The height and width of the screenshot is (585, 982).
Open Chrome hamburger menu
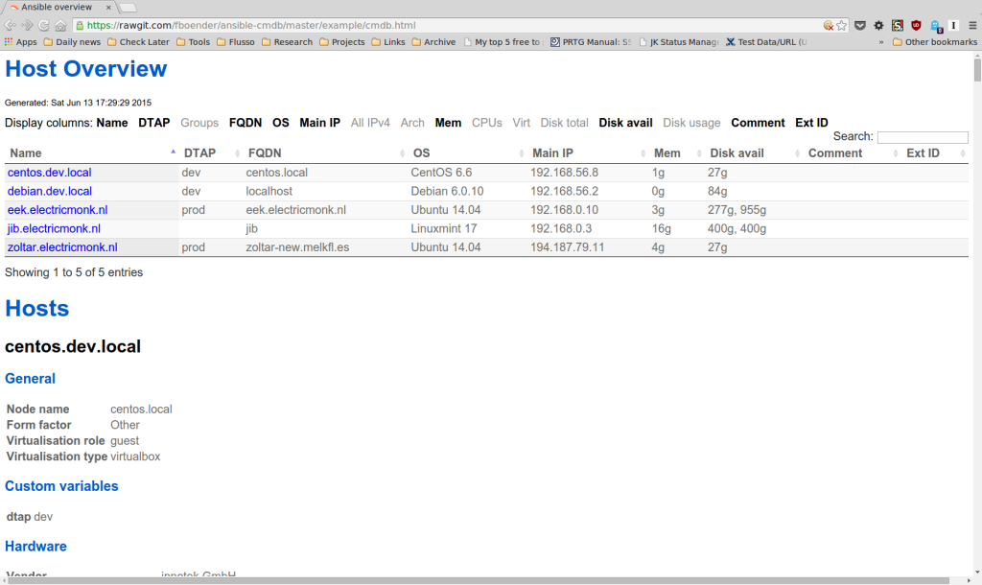coord(971,26)
